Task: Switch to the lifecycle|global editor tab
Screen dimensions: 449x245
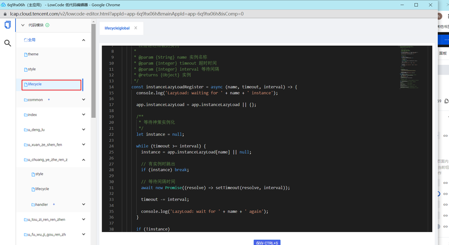Action: pos(117,28)
